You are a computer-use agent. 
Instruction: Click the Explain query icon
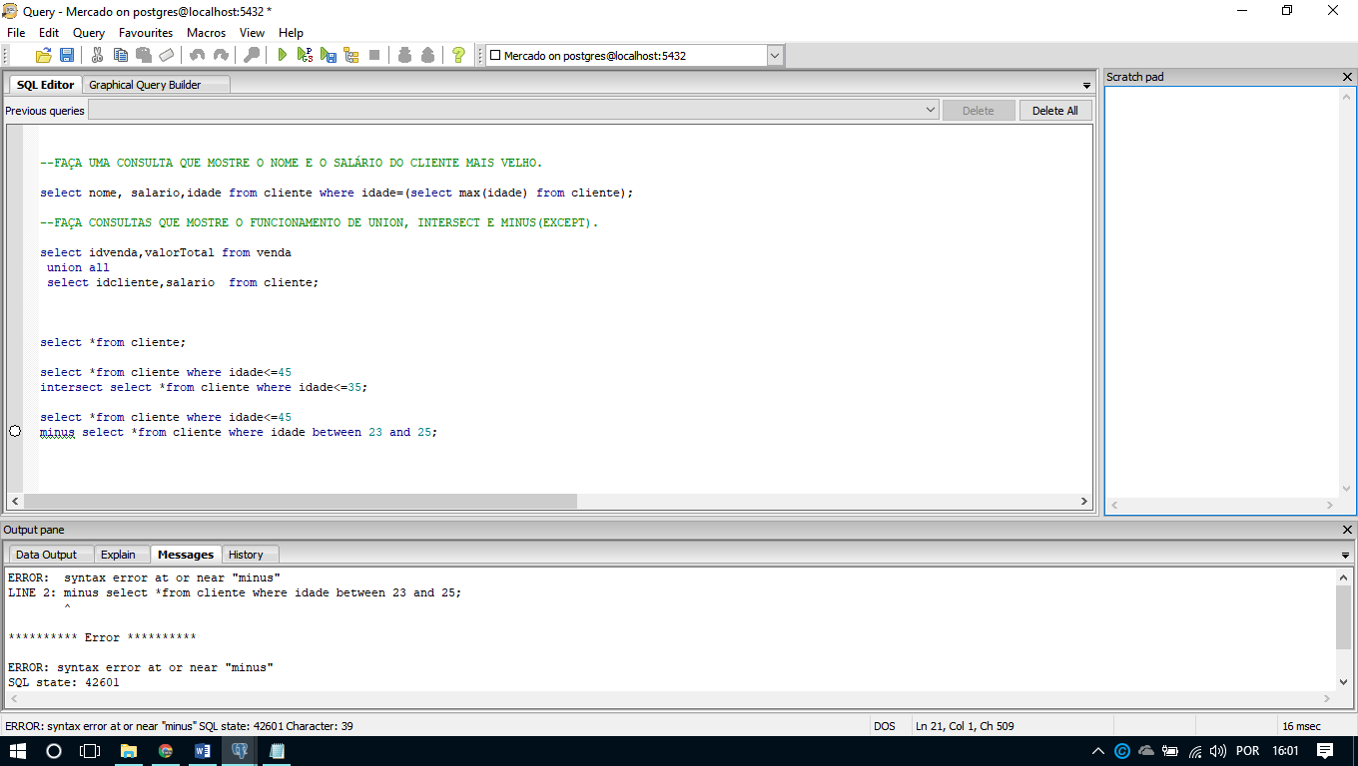pos(350,56)
